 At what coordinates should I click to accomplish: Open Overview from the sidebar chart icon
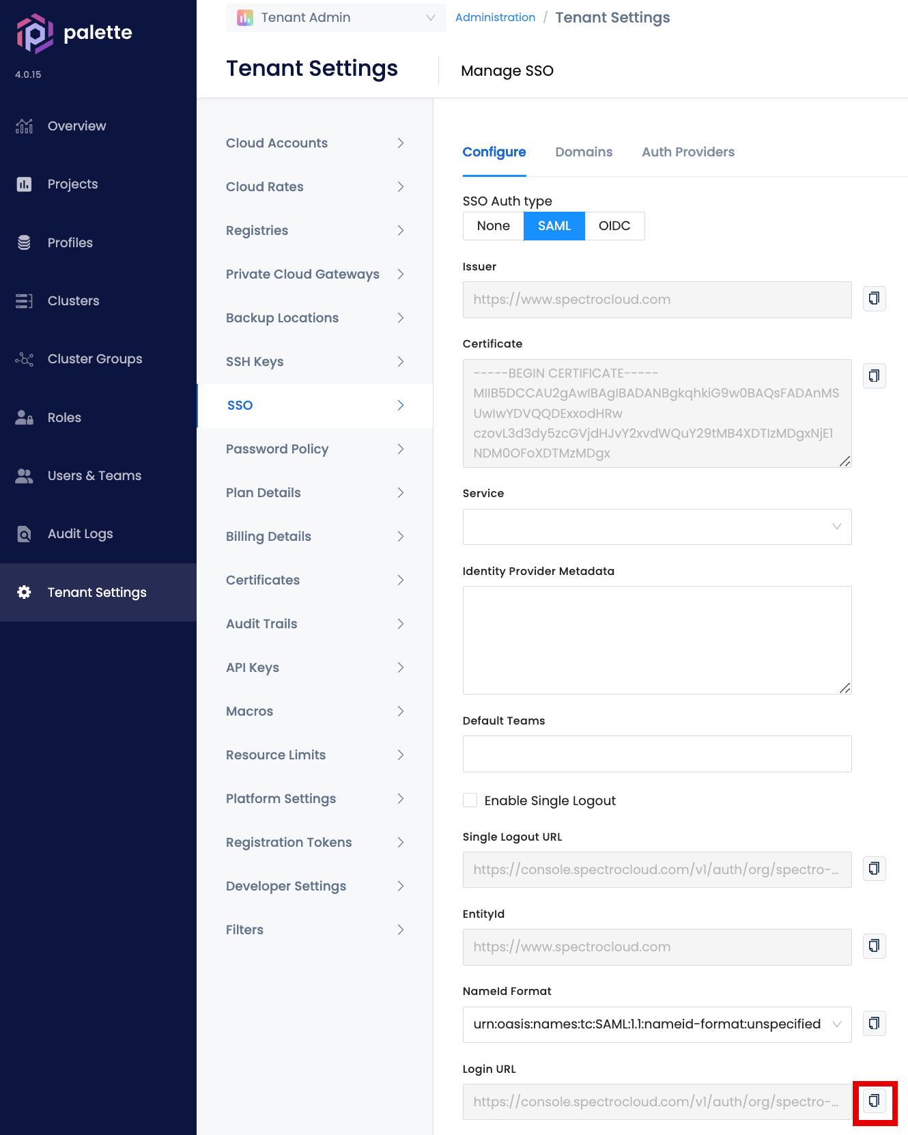[x=24, y=126]
